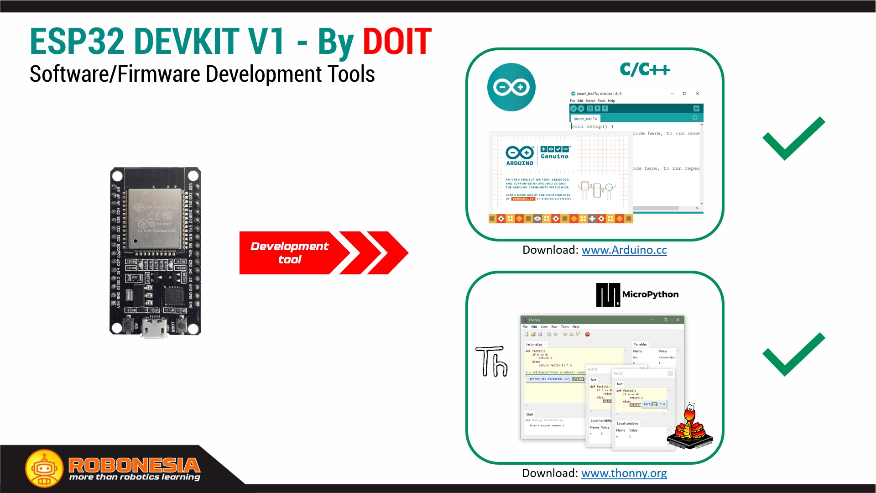Click the Thonny Step out icon
This screenshot has height=493, width=876.
(x=578, y=334)
